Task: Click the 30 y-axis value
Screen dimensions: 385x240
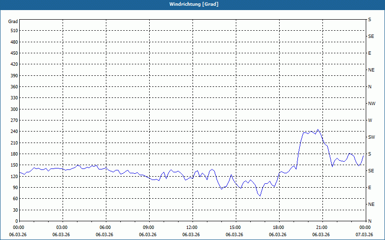Action: point(15,210)
